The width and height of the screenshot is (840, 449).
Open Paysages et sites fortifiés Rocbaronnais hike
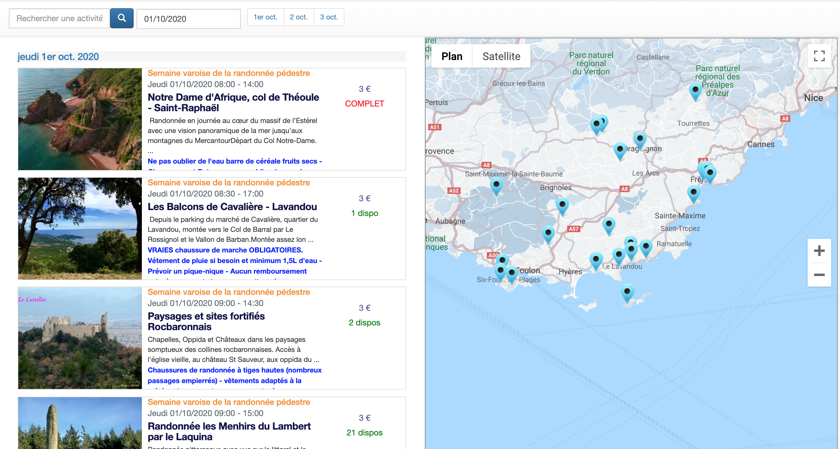coord(206,321)
